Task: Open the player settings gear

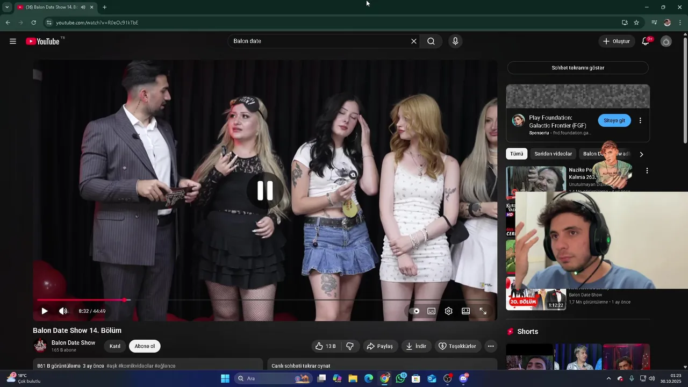Action: point(449,311)
